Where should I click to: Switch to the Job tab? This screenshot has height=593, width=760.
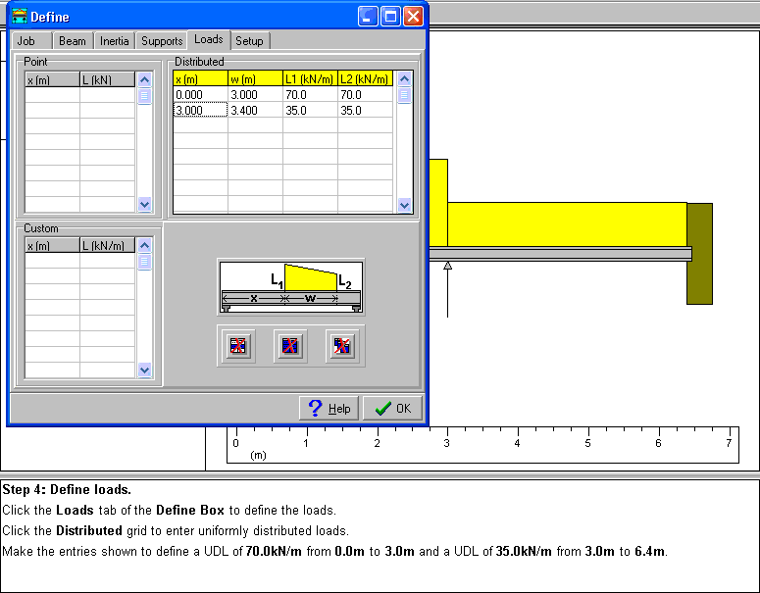pos(26,41)
